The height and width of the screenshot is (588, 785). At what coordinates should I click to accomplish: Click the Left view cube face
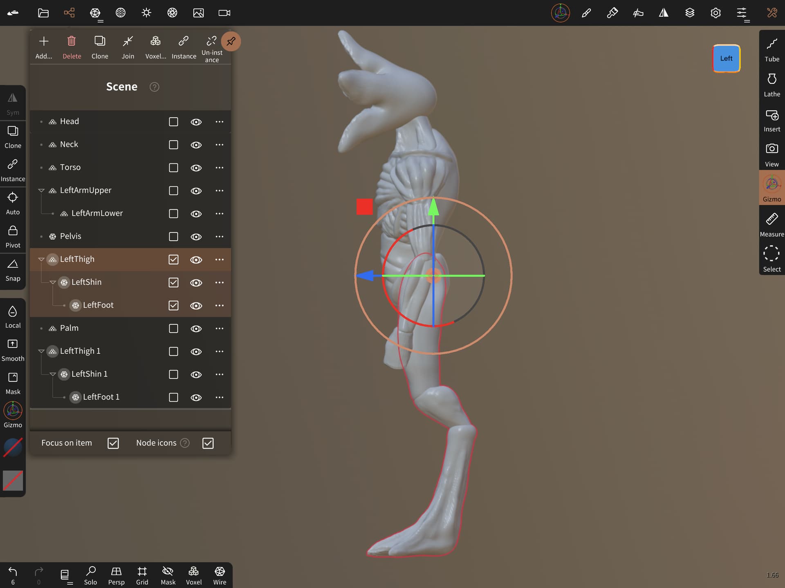[726, 58]
